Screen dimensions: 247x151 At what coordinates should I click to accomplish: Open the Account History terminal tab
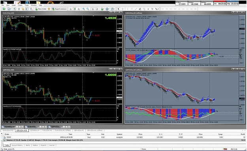17,145
